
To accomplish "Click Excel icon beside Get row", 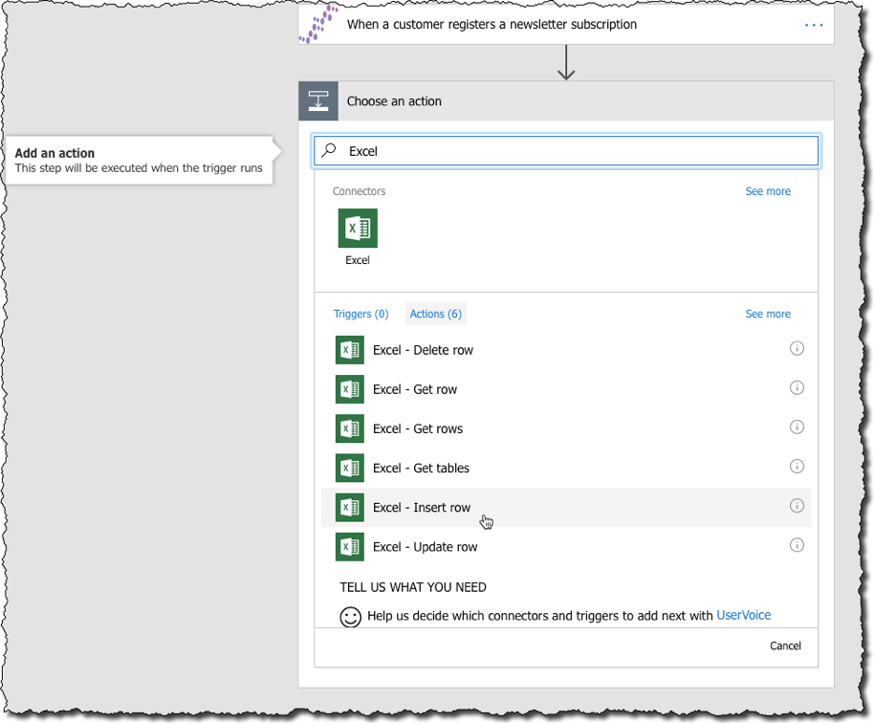I will tap(349, 389).
